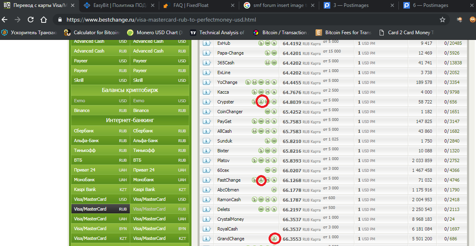Close the FAQ | FixedFloat tab
476x246 pixels.
[233, 5]
